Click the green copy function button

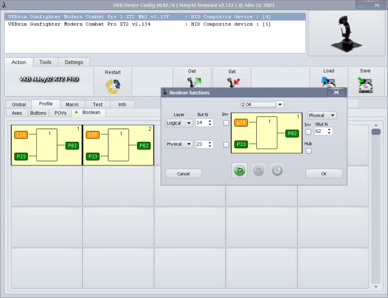(239, 171)
